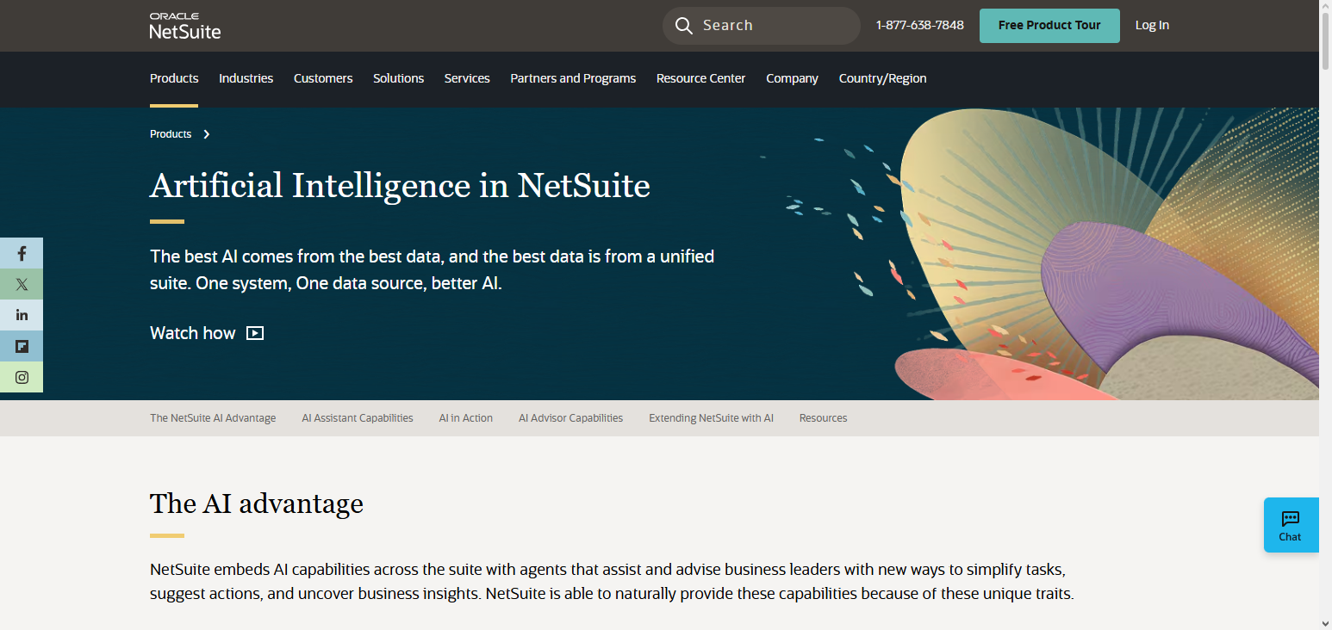
Task: Click the Free Product Tour button
Action: point(1049,25)
